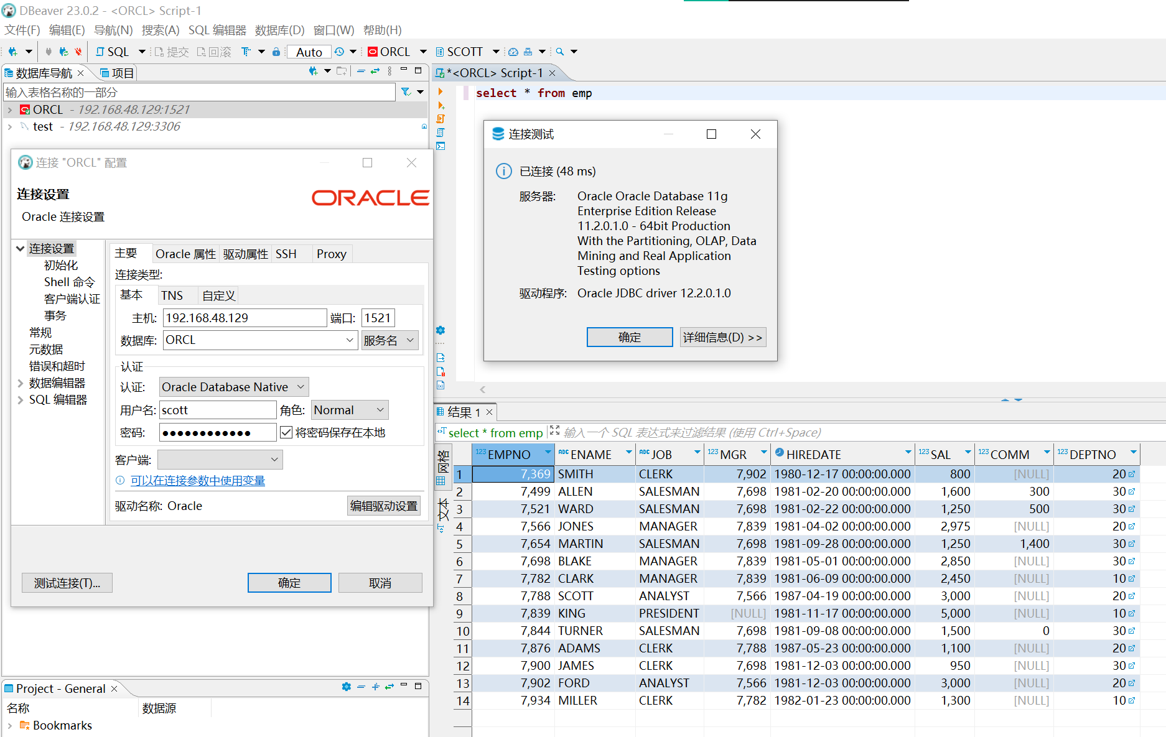The image size is (1166, 737).
Task: Switch to 驱动属性 tab
Action: 245,254
